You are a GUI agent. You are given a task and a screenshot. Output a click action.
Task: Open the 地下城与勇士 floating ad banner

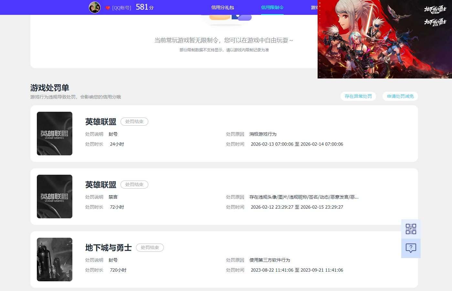pos(385,39)
